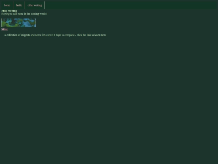218x164 pixels.
Task: Select the other writing nav item
Action: coord(35,5)
